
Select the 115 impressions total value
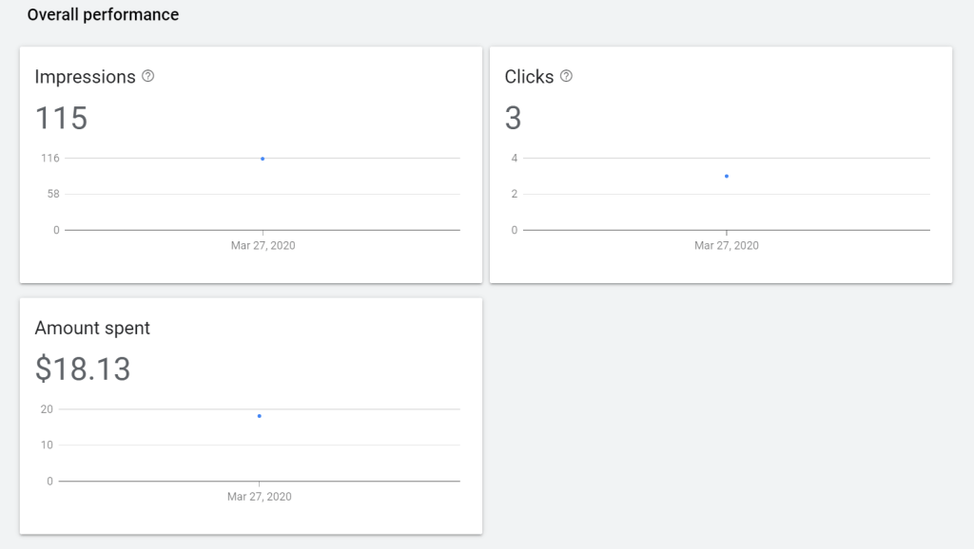61,118
